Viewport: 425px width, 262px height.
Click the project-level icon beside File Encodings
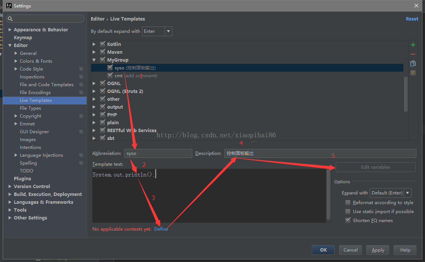pos(81,93)
